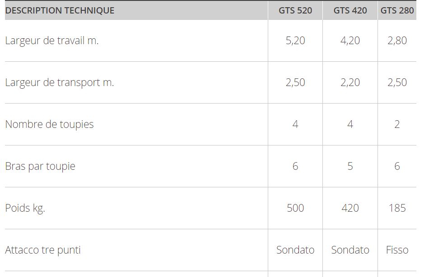Click the Largeur de travail m. row label
The height and width of the screenshot is (277, 429).
click(x=51, y=41)
